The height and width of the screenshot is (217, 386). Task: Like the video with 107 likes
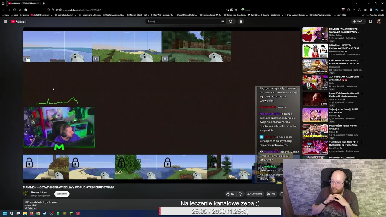click(230, 194)
